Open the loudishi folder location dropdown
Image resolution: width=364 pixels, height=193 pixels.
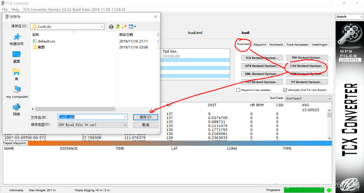[x=102, y=26]
